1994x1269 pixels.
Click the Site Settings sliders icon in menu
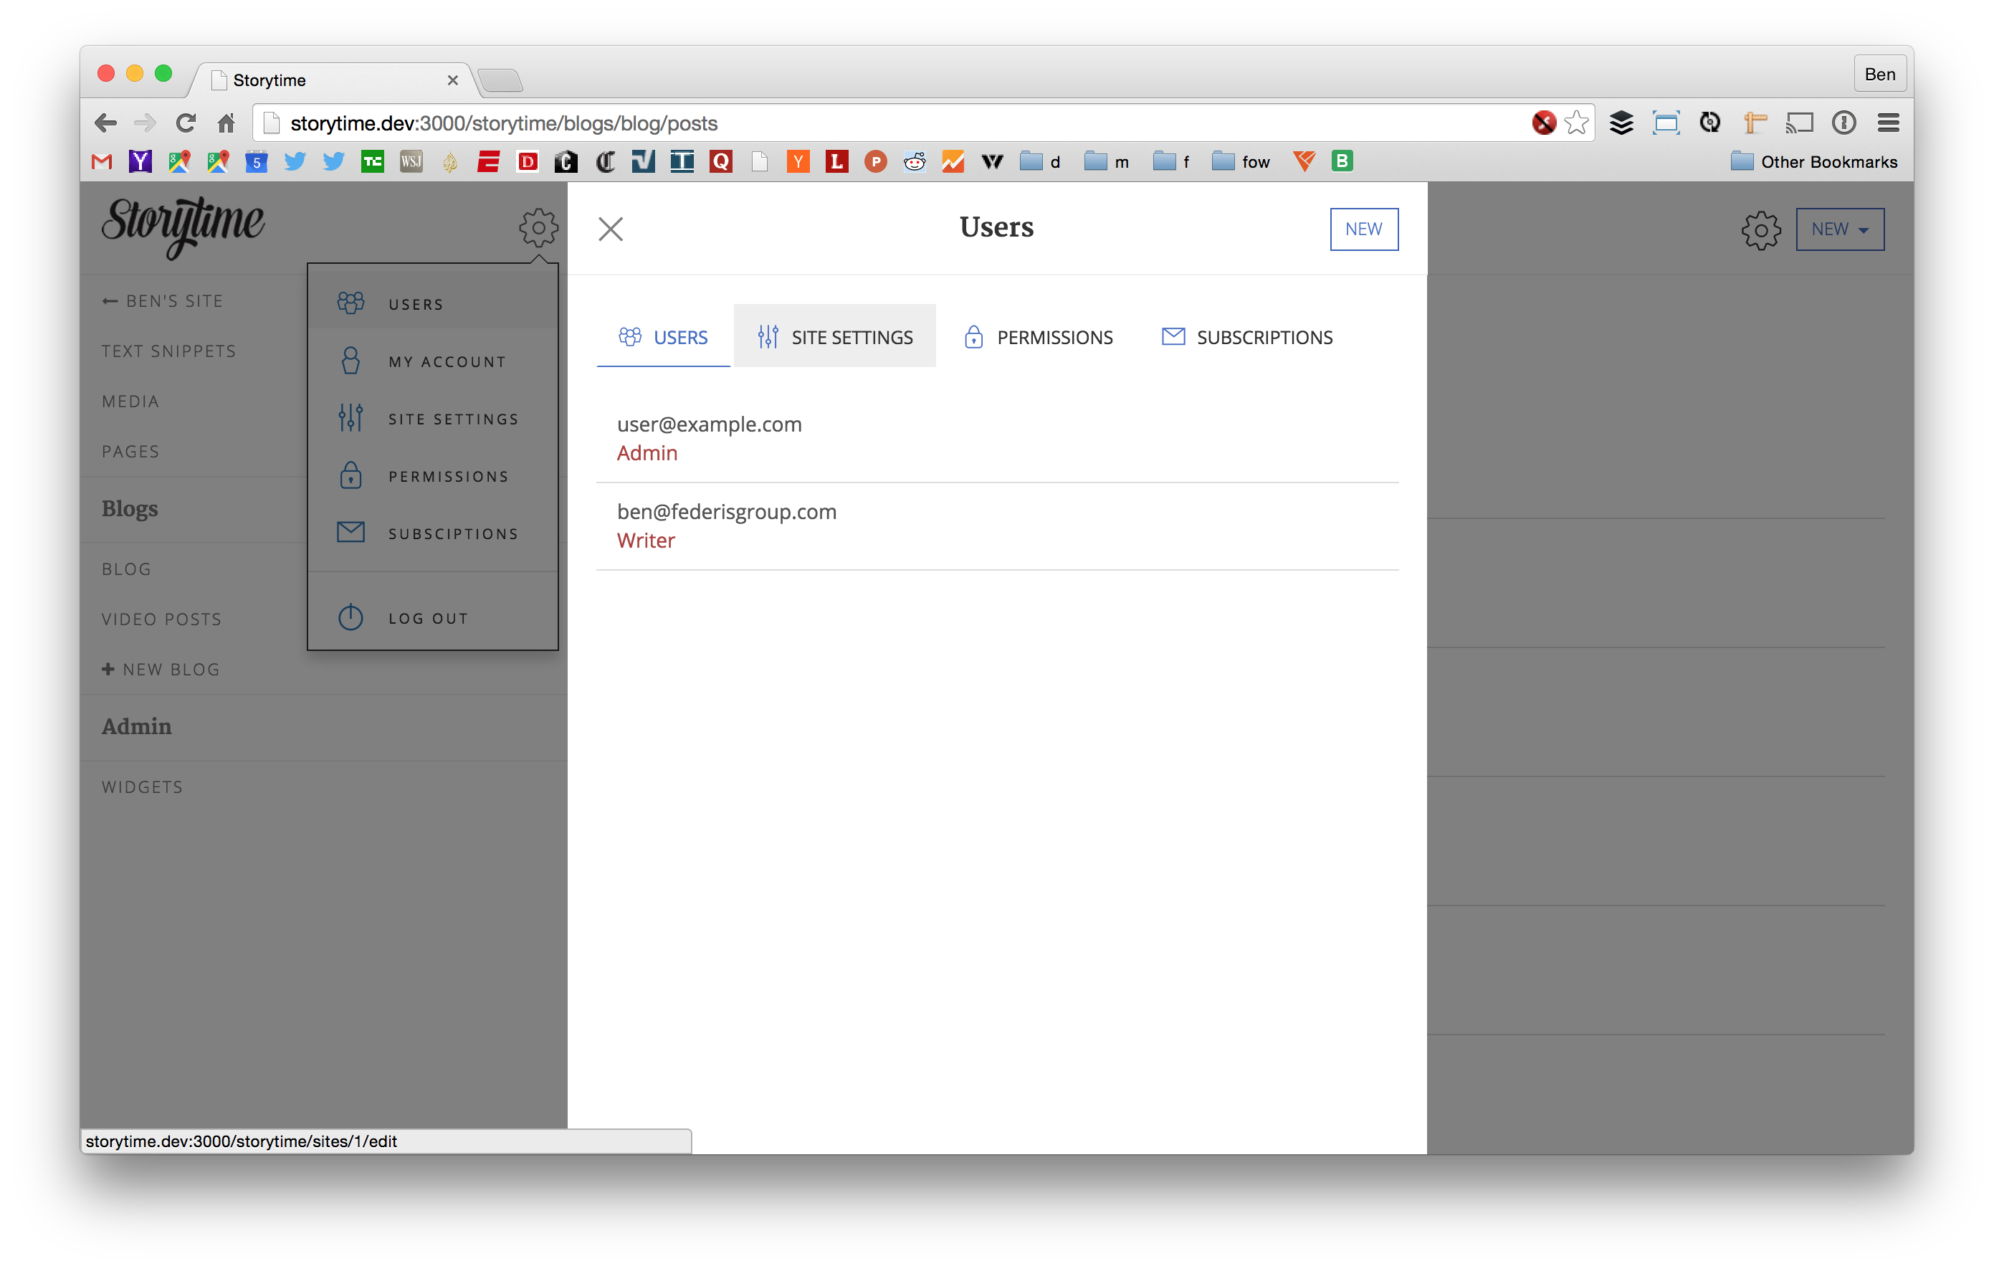350,417
